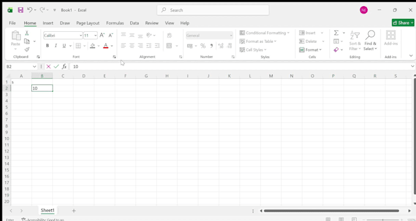Increase font size with larger A
The width and height of the screenshot is (416, 221).
tap(102, 36)
